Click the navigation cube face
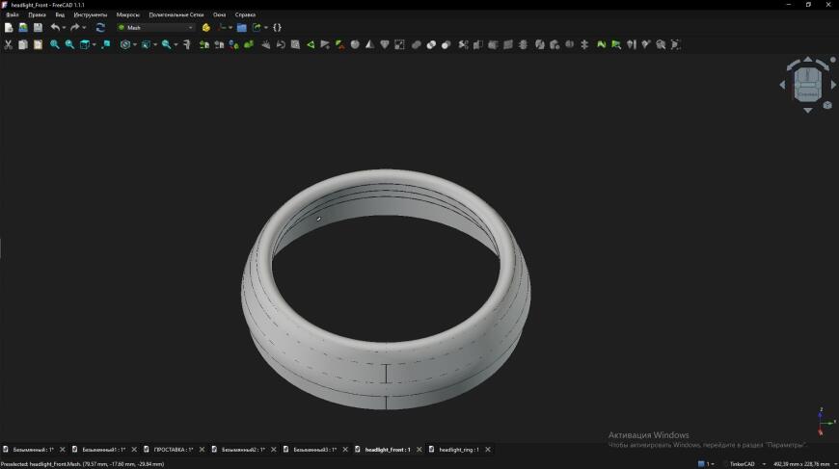The height and width of the screenshot is (469, 839). click(808, 85)
